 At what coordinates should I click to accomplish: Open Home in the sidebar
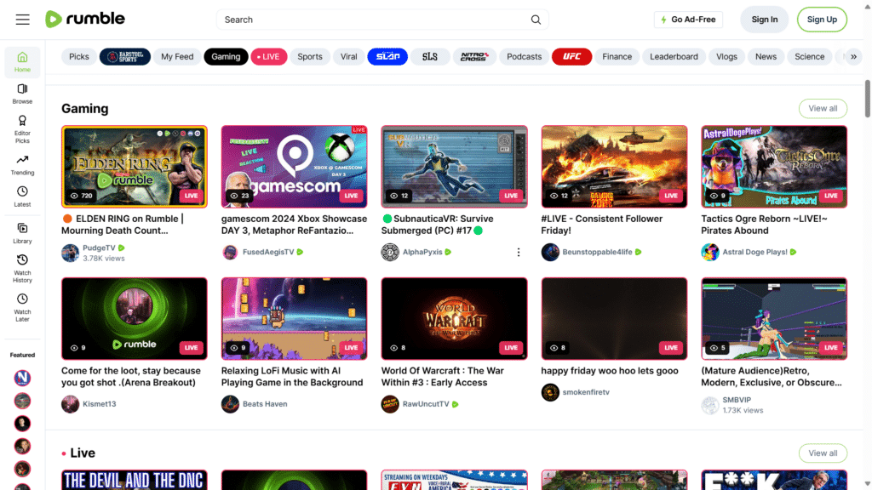(22, 61)
